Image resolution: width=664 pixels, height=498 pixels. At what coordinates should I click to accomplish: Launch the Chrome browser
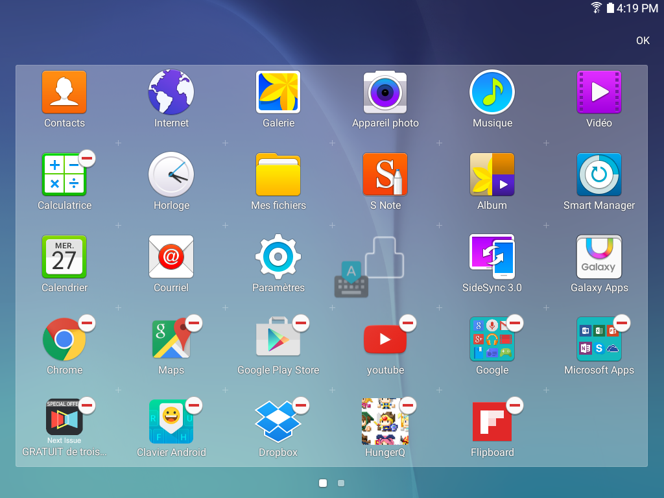coord(64,339)
